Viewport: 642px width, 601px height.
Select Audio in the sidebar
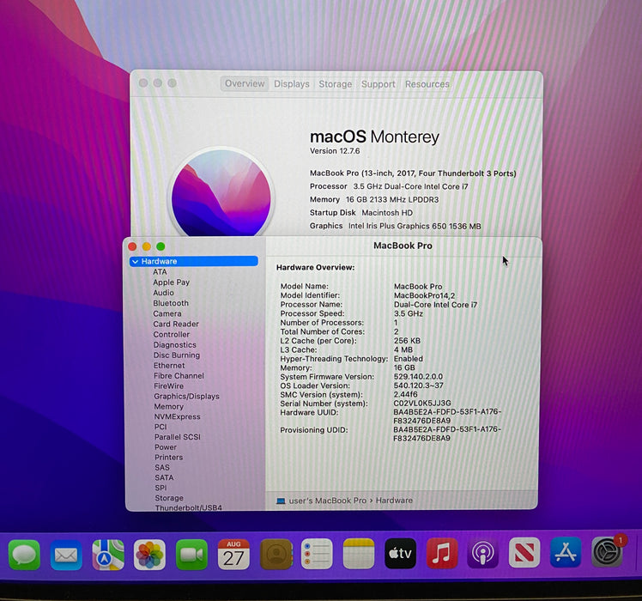[x=163, y=293]
